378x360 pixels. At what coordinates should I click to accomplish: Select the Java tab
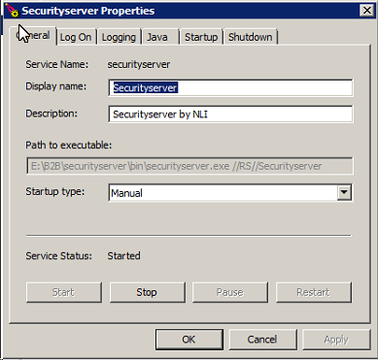160,37
